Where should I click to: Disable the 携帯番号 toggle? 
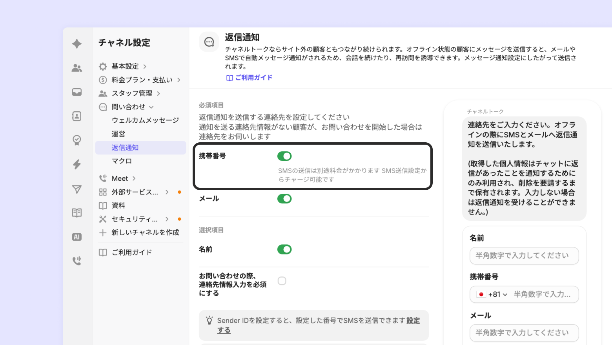click(284, 156)
